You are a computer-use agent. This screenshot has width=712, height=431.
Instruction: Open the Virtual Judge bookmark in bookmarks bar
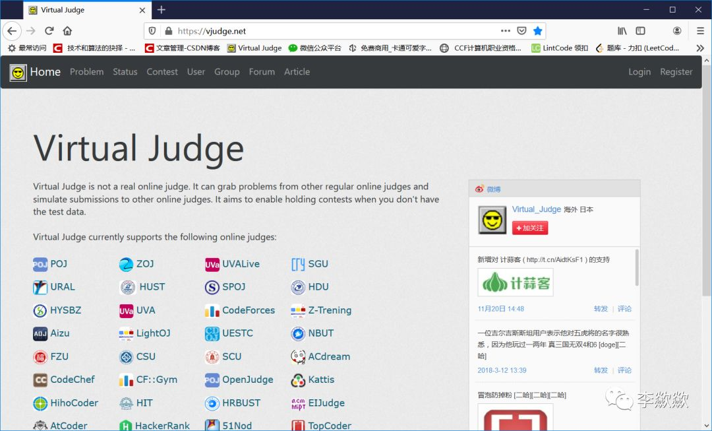pyautogui.click(x=254, y=48)
